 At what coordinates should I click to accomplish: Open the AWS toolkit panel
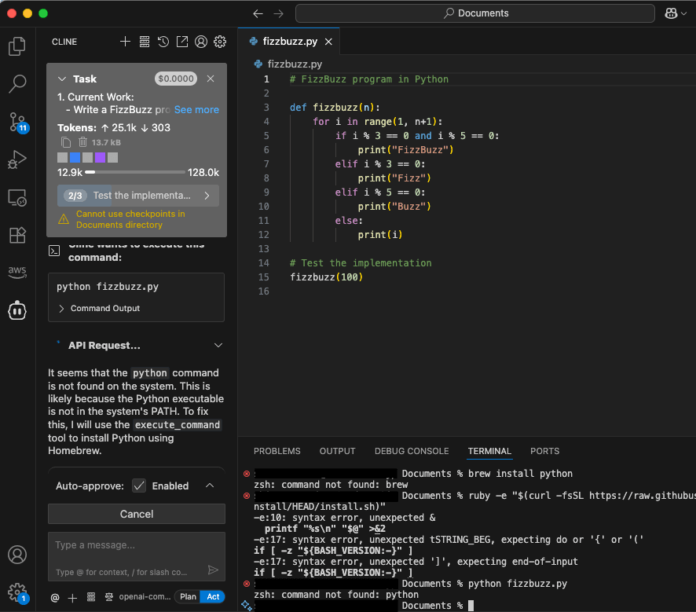pos(17,272)
